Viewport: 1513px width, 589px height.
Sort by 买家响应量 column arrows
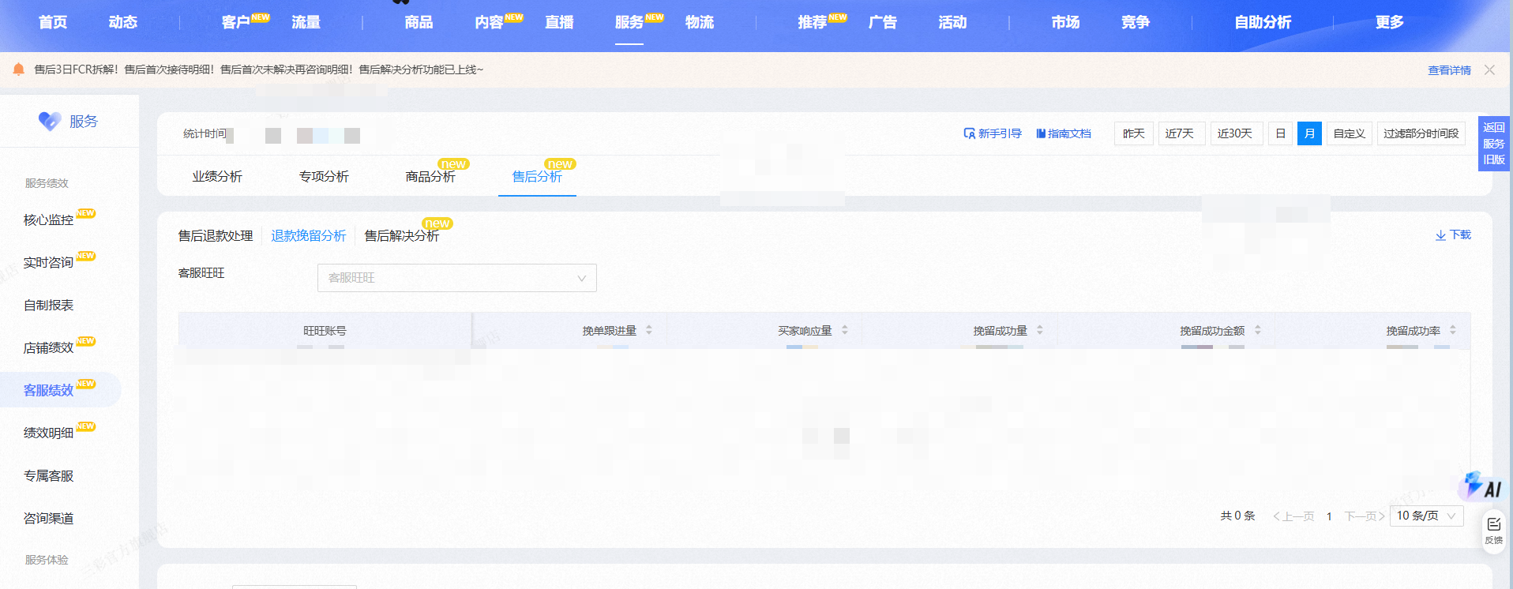click(x=844, y=330)
